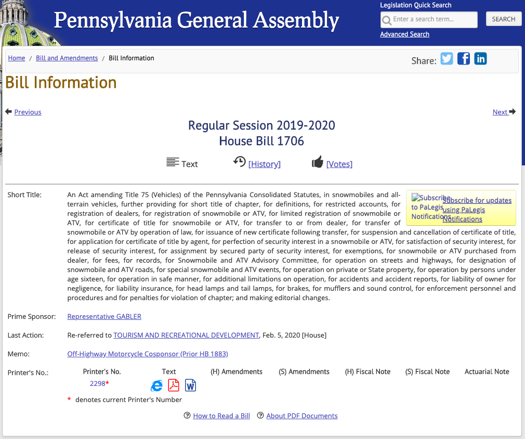Click question mark icon before About PDF Documents
The height and width of the screenshot is (439, 525).
(260, 415)
